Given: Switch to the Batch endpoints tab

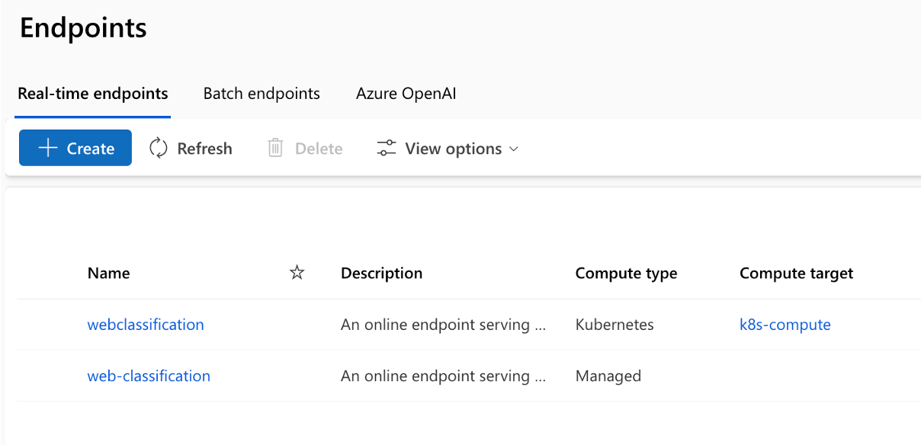Looking at the screenshot, I should (x=262, y=94).
